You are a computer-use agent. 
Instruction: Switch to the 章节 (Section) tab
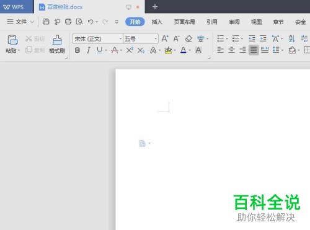[278, 22]
